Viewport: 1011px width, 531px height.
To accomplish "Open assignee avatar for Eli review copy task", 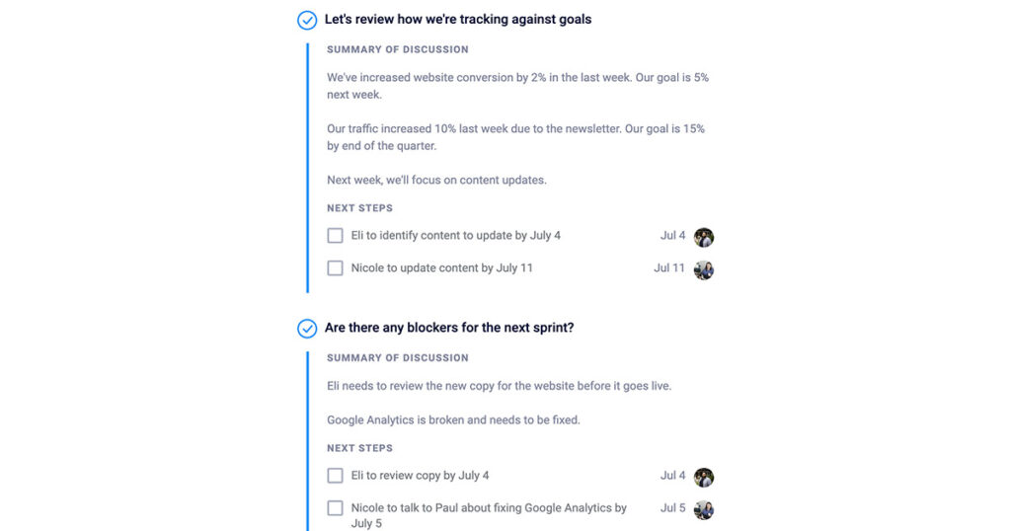I will [x=703, y=477].
